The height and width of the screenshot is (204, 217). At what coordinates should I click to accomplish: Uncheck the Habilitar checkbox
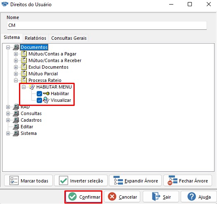click(x=39, y=94)
